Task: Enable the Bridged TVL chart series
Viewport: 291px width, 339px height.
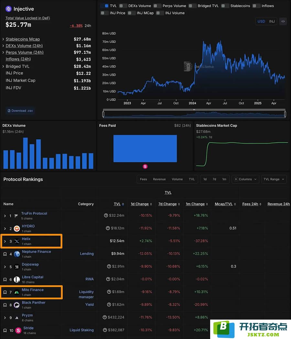Action: click(x=192, y=6)
